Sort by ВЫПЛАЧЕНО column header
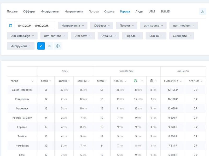The height and width of the screenshot is (156, 209). 173,81
